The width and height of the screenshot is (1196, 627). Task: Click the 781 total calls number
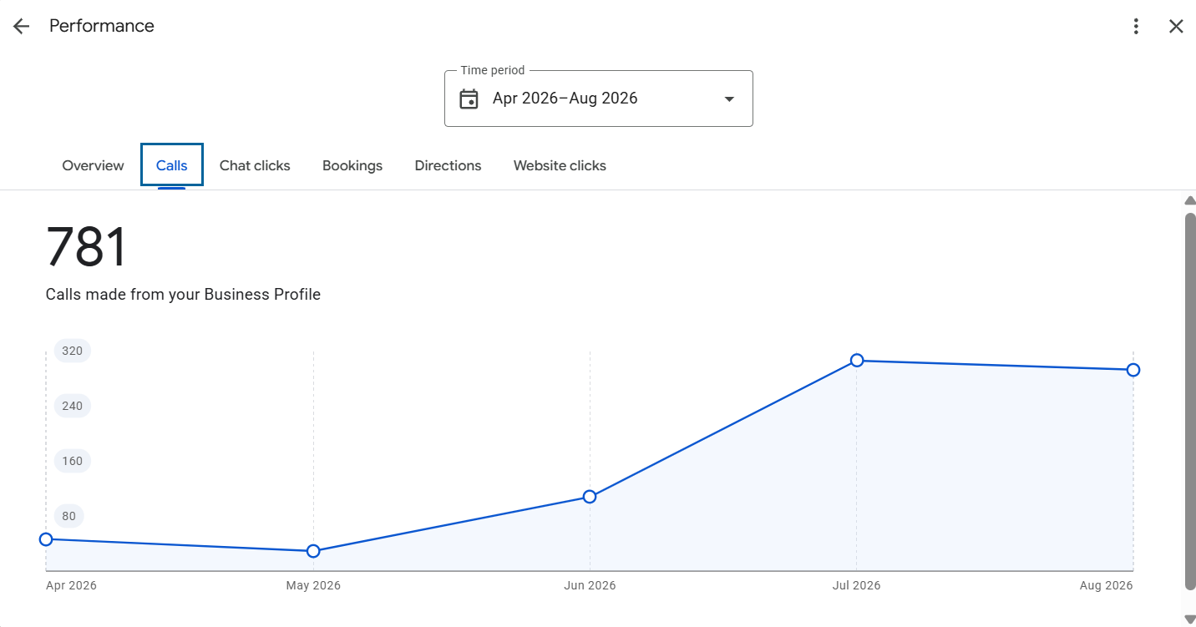click(87, 247)
